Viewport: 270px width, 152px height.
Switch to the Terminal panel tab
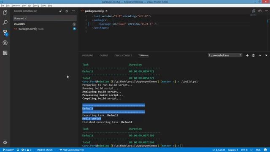(x=143, y=55)
